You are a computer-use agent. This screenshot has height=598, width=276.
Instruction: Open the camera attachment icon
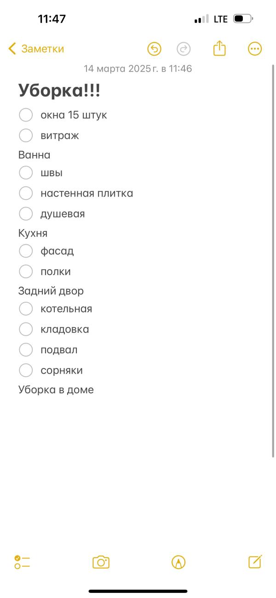tap(101, 562)
